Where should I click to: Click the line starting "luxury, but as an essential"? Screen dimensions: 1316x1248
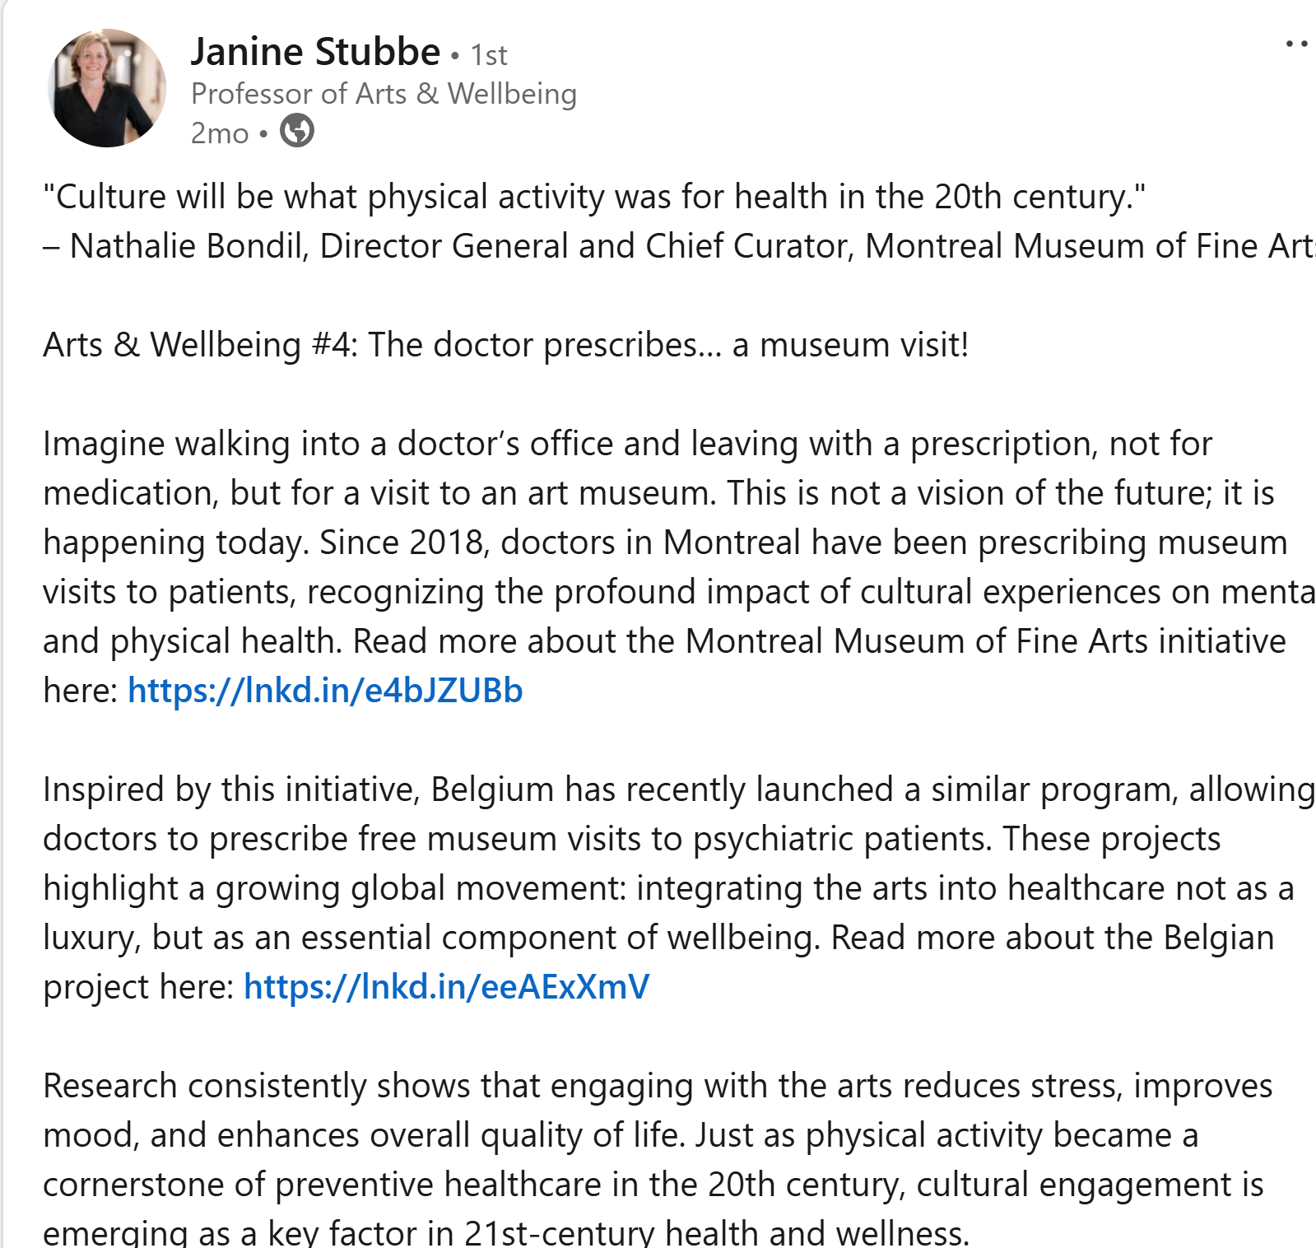[658, 938]
